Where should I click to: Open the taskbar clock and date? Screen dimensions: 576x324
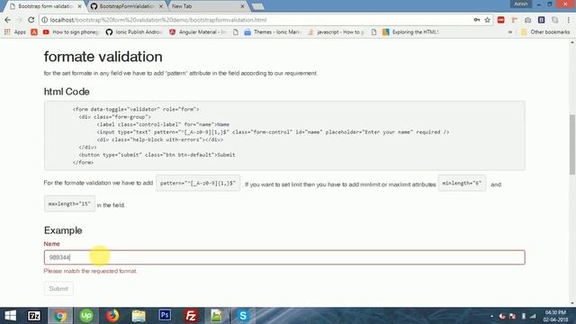pos(555,316)
